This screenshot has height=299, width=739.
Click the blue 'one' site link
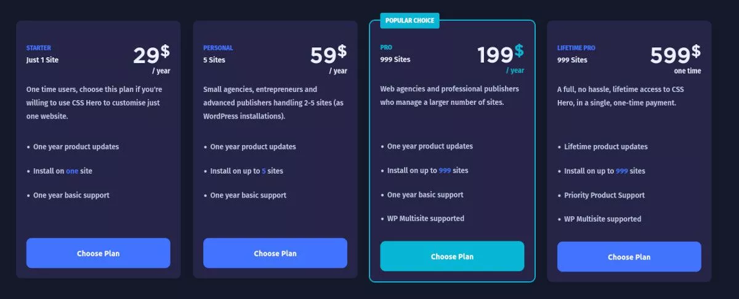[72, 171]
